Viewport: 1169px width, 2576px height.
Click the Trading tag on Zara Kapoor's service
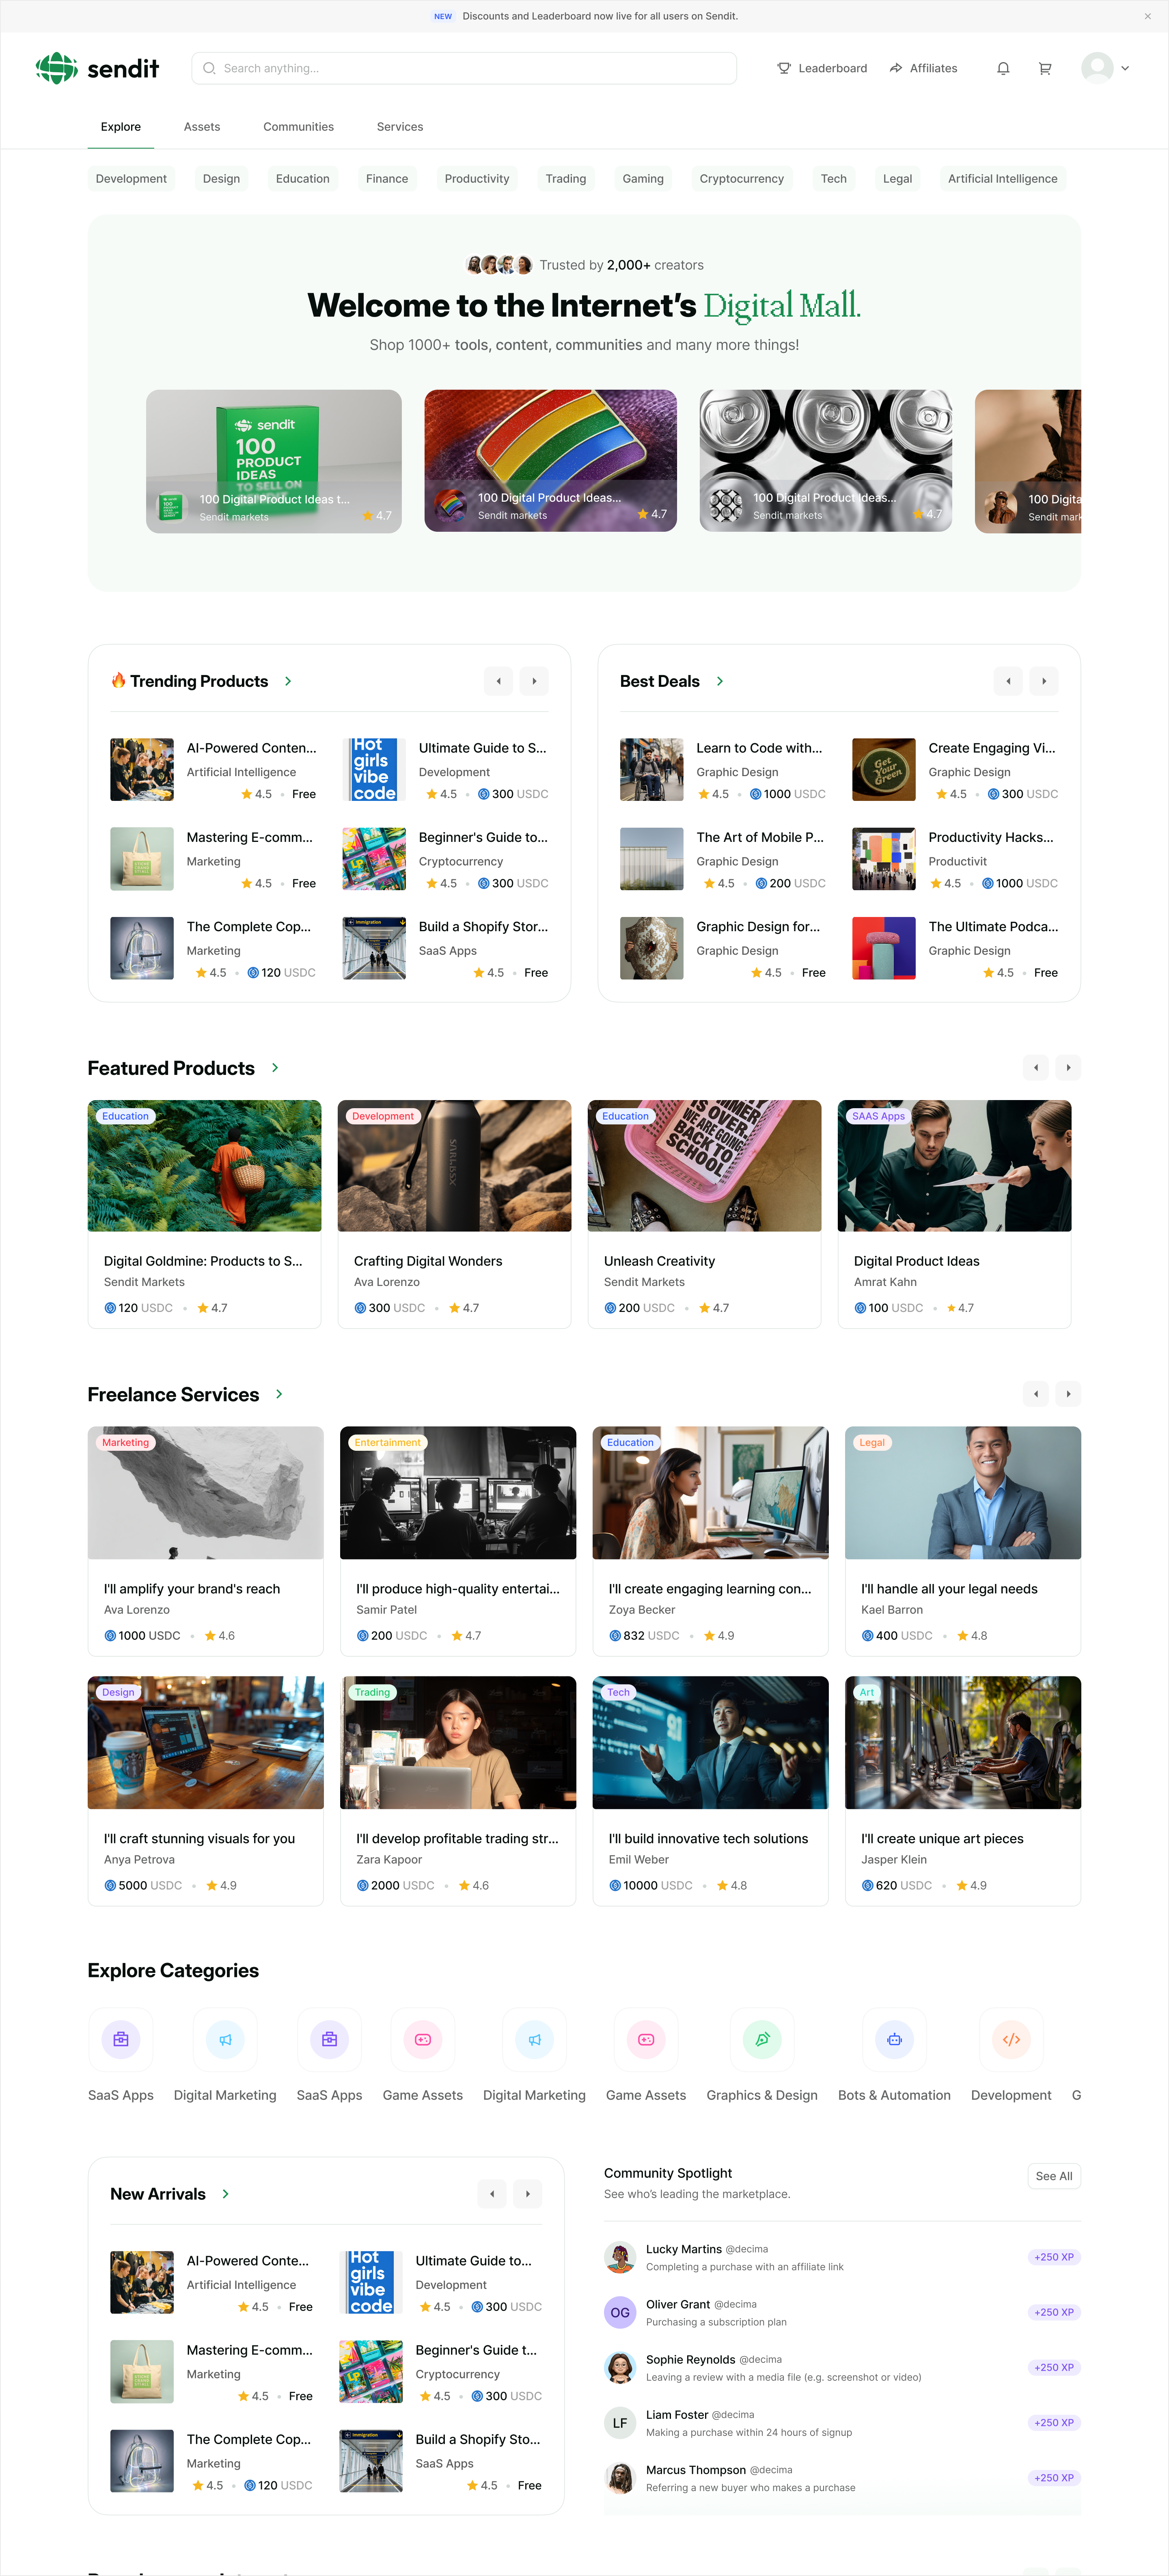pyautogui.click(x=372, y=1693)
